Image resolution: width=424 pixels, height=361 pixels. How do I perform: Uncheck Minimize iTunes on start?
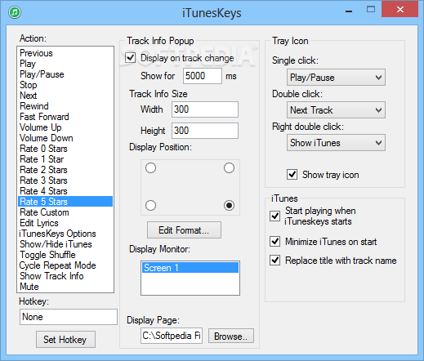tap(274, 242)
